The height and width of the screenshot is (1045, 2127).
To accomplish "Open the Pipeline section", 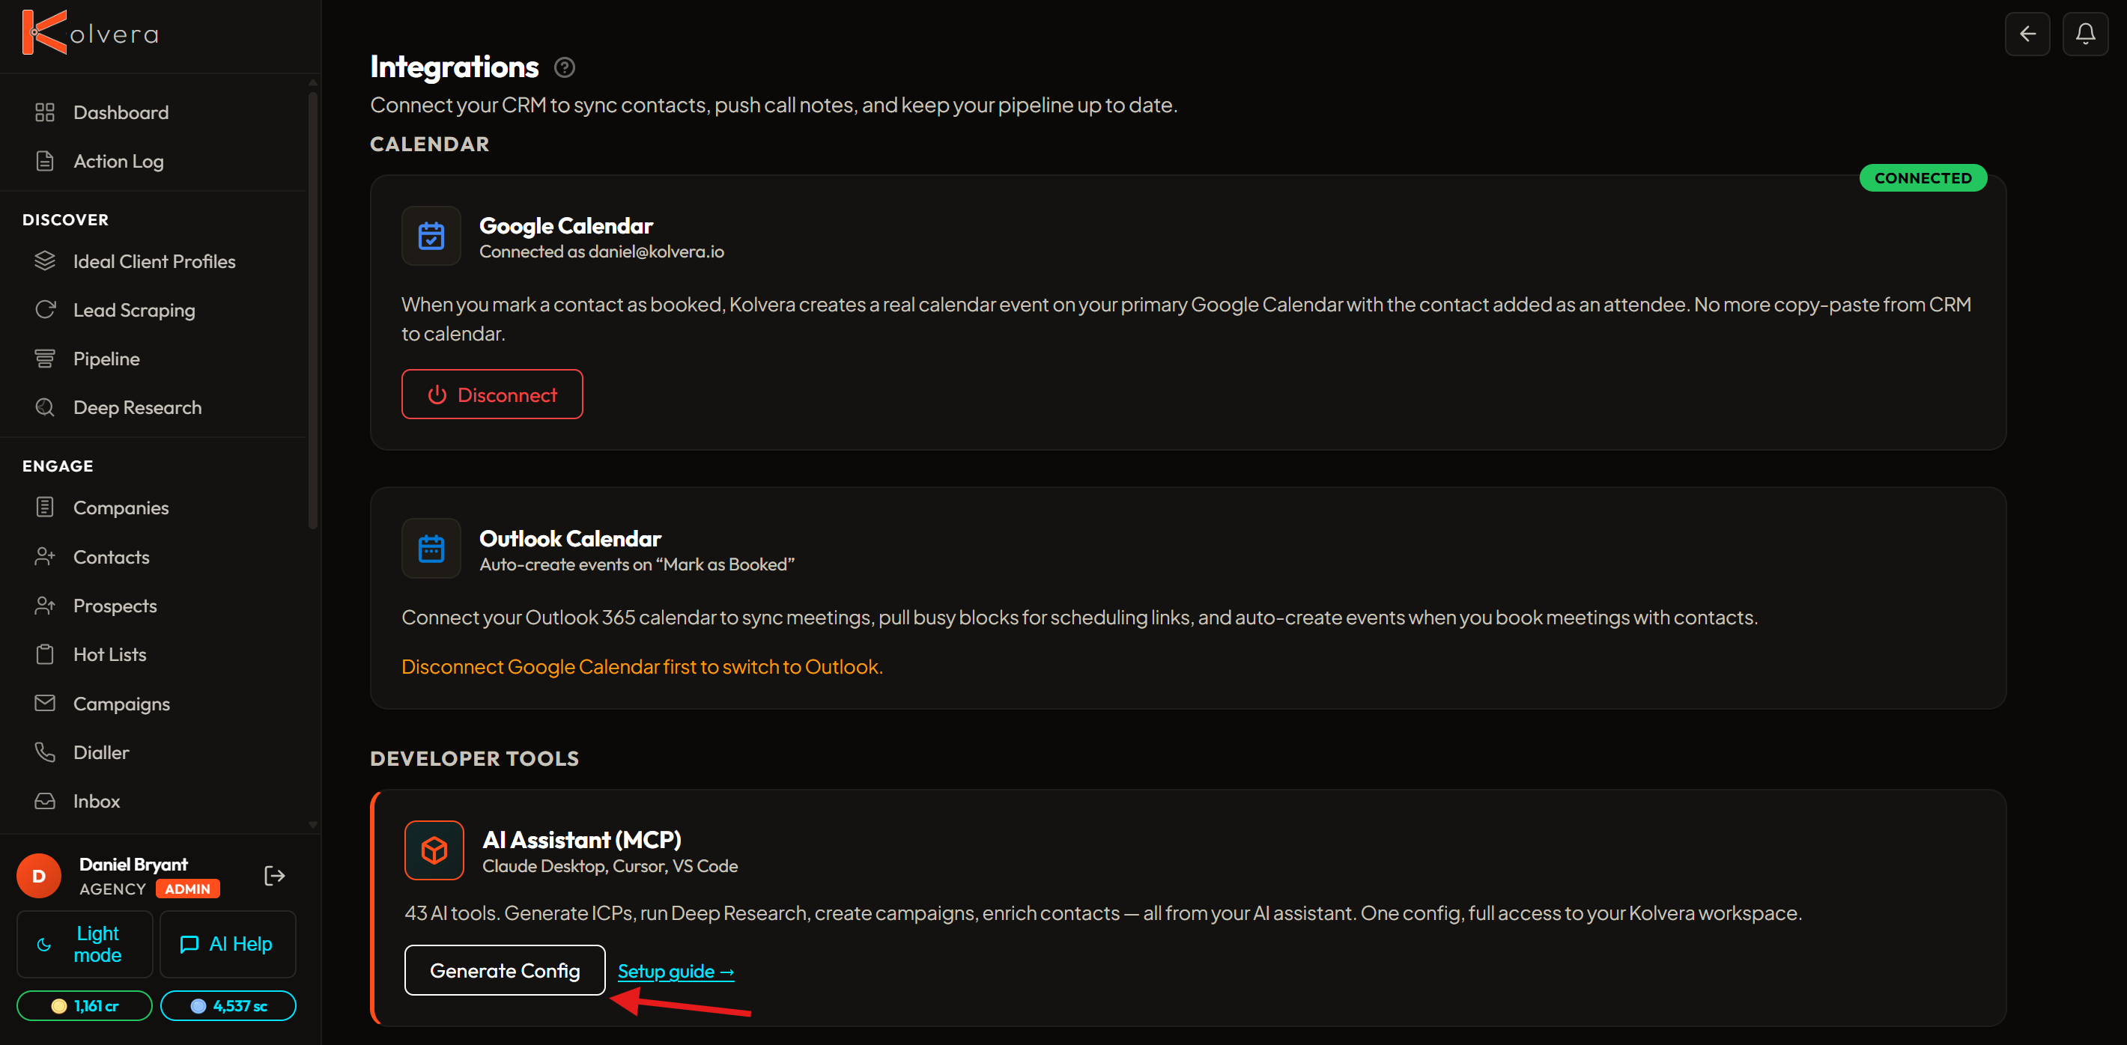I will tap(106, 359).
